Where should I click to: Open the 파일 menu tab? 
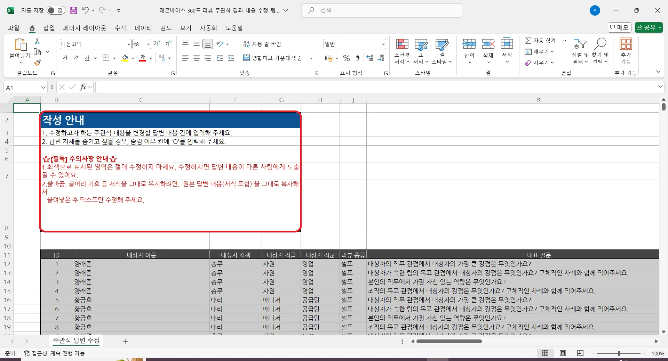point(14,28)
